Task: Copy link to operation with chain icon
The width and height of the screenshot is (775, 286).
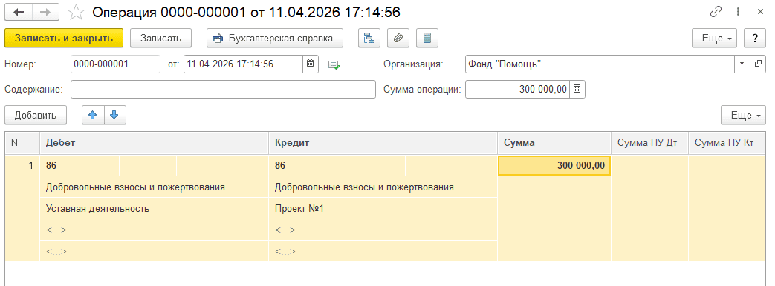Action: click(x=716, y=12)
